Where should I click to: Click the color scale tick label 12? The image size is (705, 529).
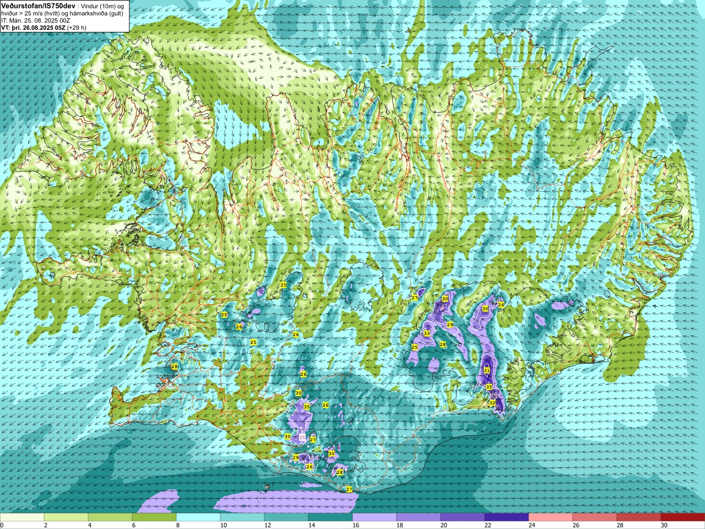[x=267, y=526]
